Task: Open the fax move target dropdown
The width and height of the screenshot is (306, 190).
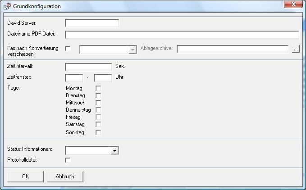Action: (x=108, y=50)
